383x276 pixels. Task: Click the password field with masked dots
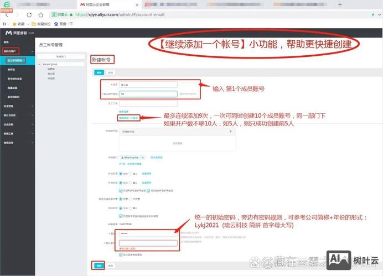click(x=148, y=234)
